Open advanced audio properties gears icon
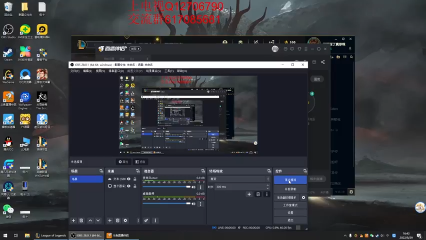The image size is (426, 240). click(x=146, y=220)
